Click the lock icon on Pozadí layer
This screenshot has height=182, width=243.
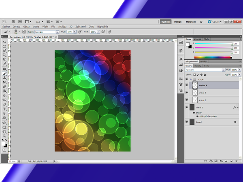point(234,121)
